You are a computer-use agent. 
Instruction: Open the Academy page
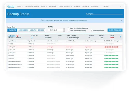pos(77,6)
